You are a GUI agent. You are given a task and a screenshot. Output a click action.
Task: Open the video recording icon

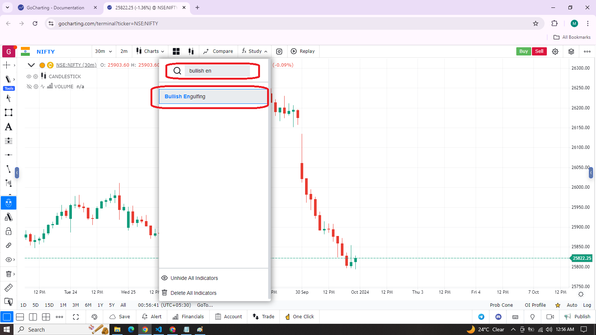coord(550,317)
